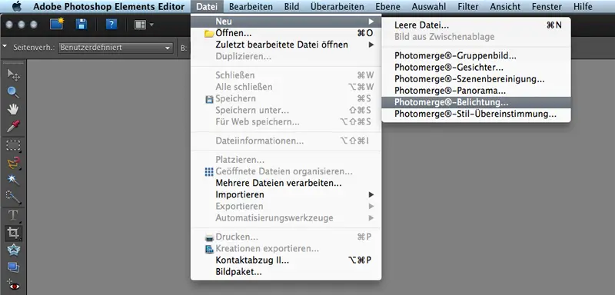Image resolution: width=615 pixels, height=295 pixels.
Task: Open the Apple menu
Action: click(x=17, y=7)
